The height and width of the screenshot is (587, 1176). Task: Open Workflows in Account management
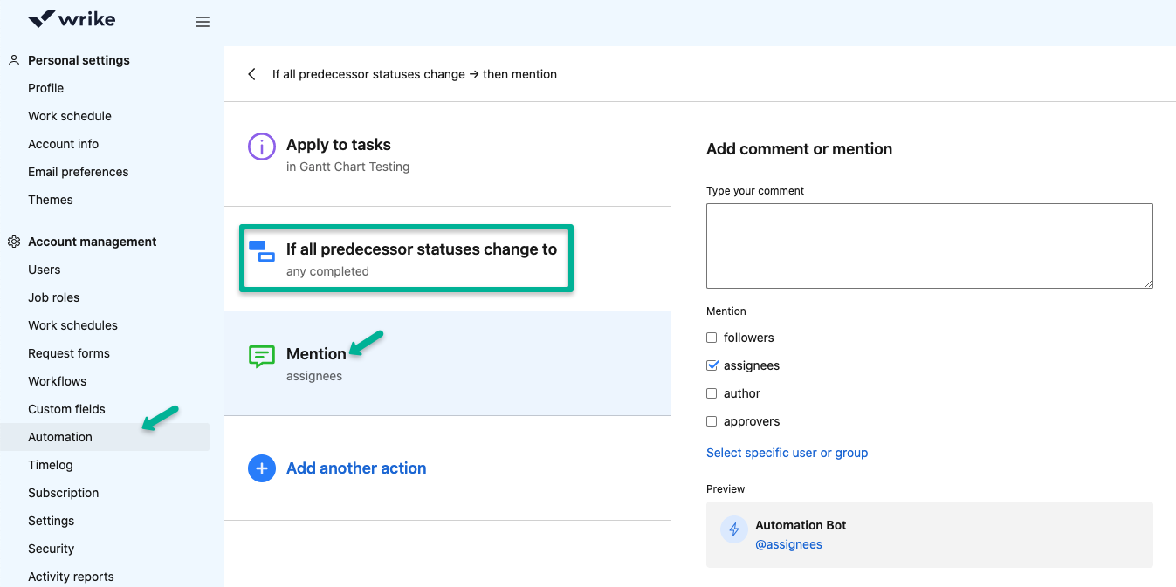click(x=57, y=381)
